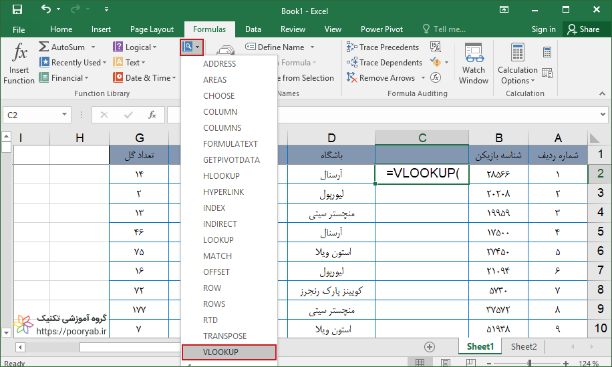Expand the formula bar chevron
Image resolution: width=612 pixels, height=367 pixels.
pyautogui.click(x=603, y=115)
